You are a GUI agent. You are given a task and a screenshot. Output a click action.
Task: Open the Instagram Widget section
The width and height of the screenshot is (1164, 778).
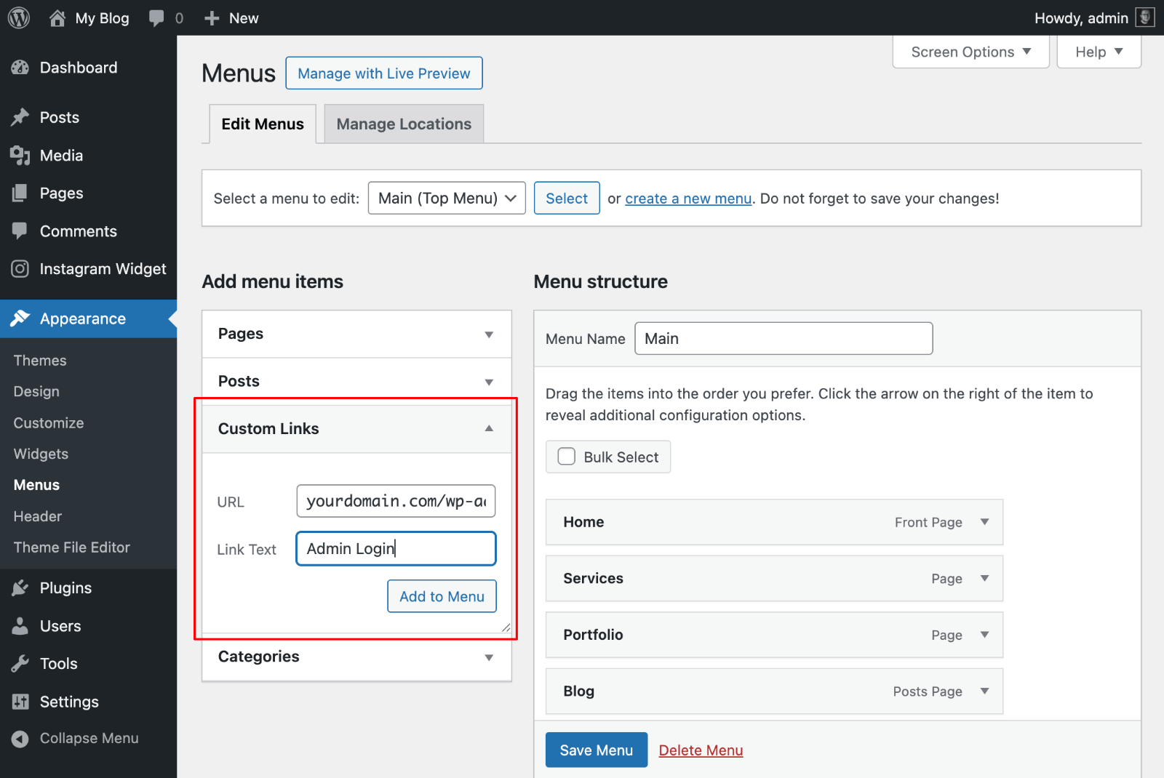point(103,268)
